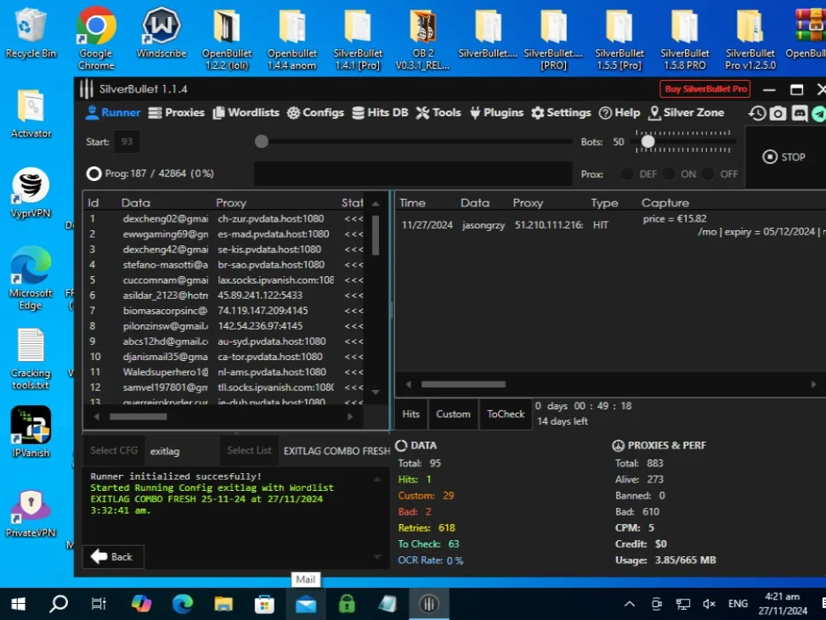Click the Bots count slider handle

pos(648,141)
